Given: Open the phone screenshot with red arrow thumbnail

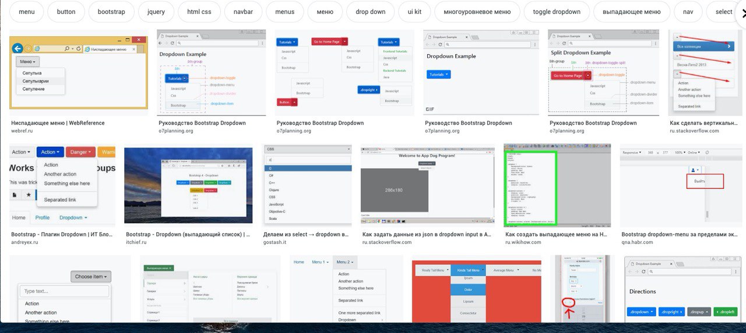Looking at the screenshot, I should click(x=583, y=289).
